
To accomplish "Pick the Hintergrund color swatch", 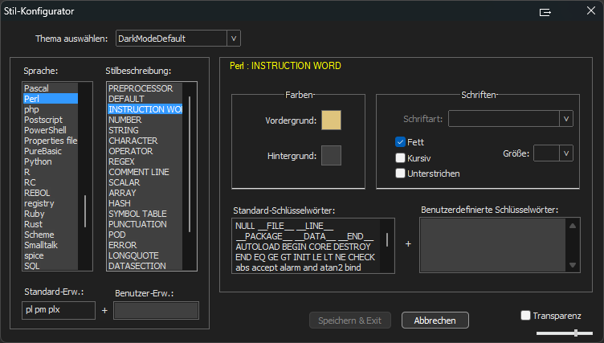I will (x=331, y=155).
